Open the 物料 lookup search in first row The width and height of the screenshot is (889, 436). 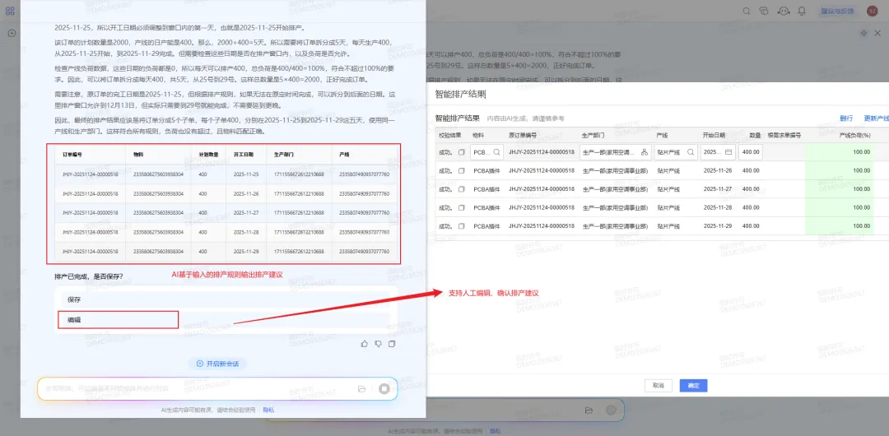tap(496, 152)
